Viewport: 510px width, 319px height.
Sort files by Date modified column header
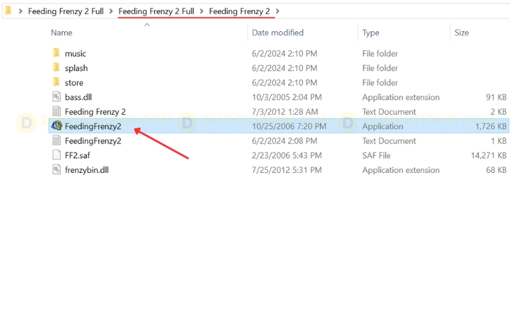click(x=277, y=33)
